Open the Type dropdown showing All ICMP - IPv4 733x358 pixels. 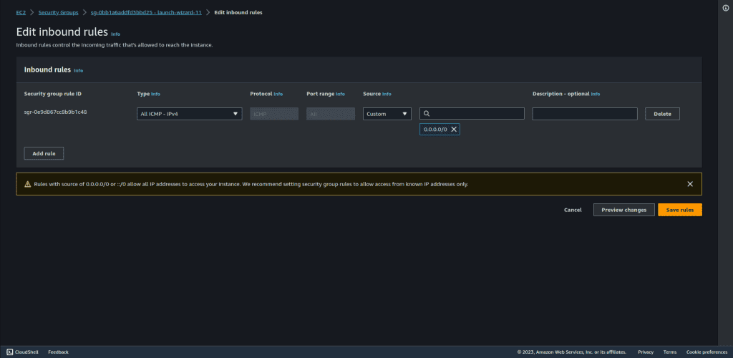[x=189, y=114]
